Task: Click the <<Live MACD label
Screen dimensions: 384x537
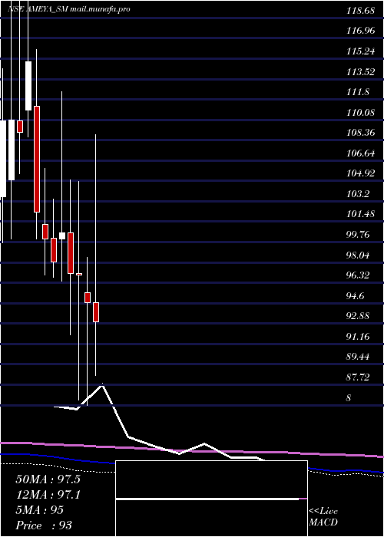Action: click(323, 517)
